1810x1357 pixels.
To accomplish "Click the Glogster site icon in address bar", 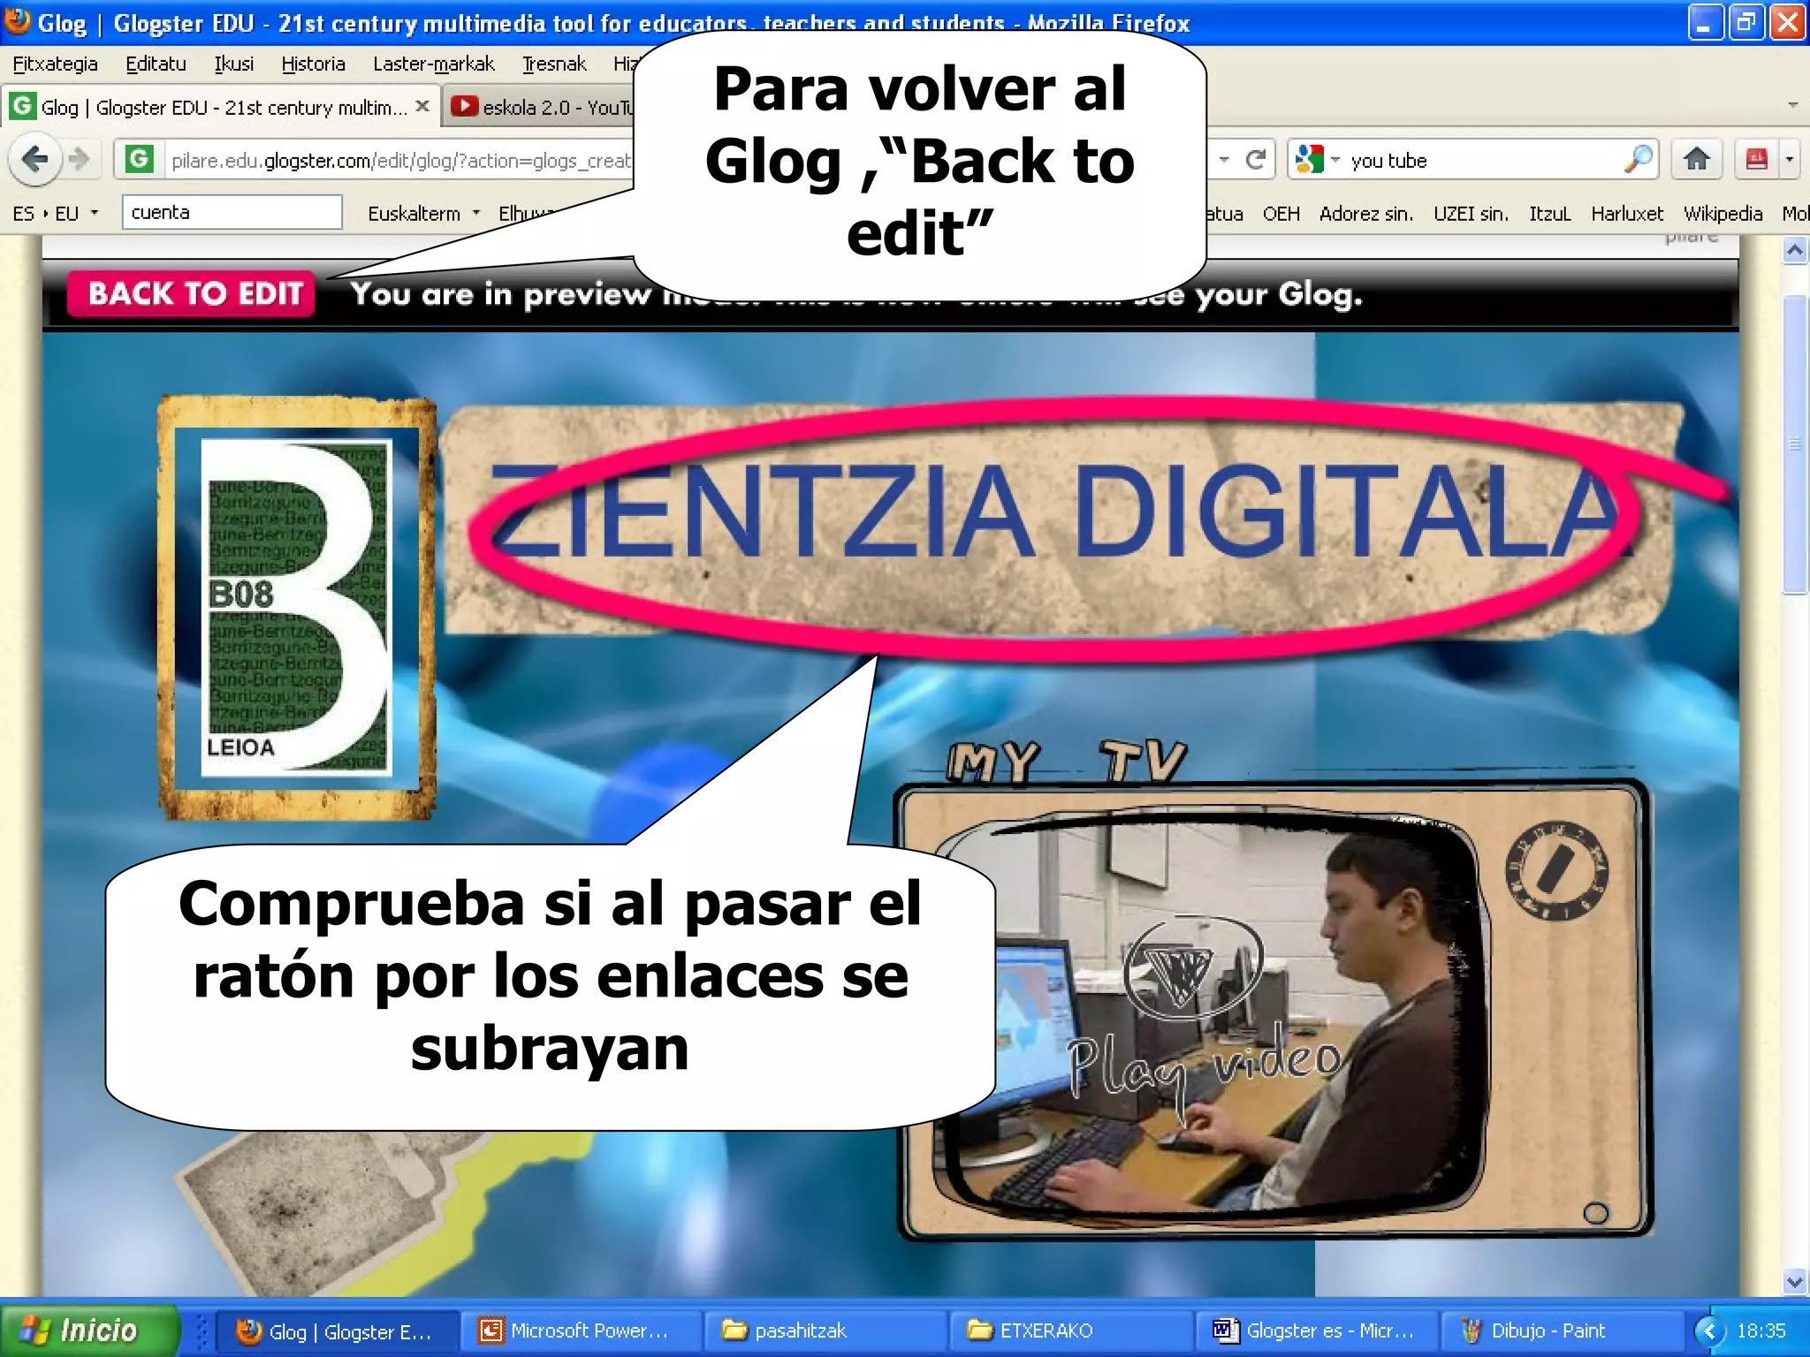I will click(x=139, y=160).
